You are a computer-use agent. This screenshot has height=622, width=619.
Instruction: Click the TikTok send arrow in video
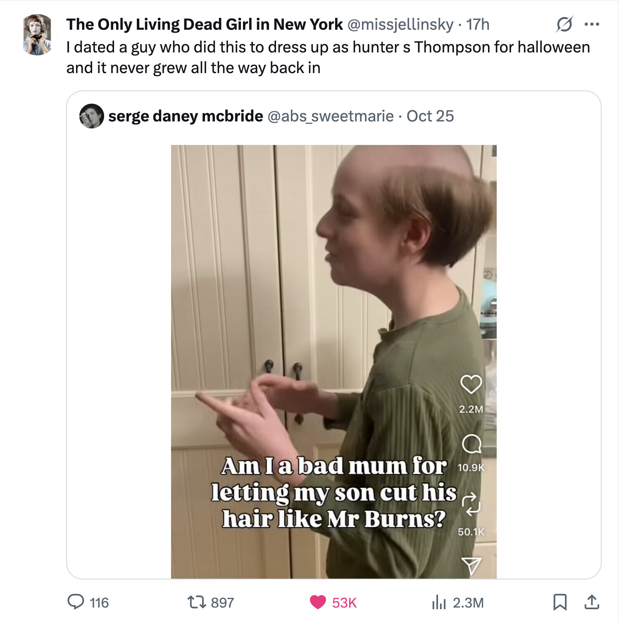471,565
